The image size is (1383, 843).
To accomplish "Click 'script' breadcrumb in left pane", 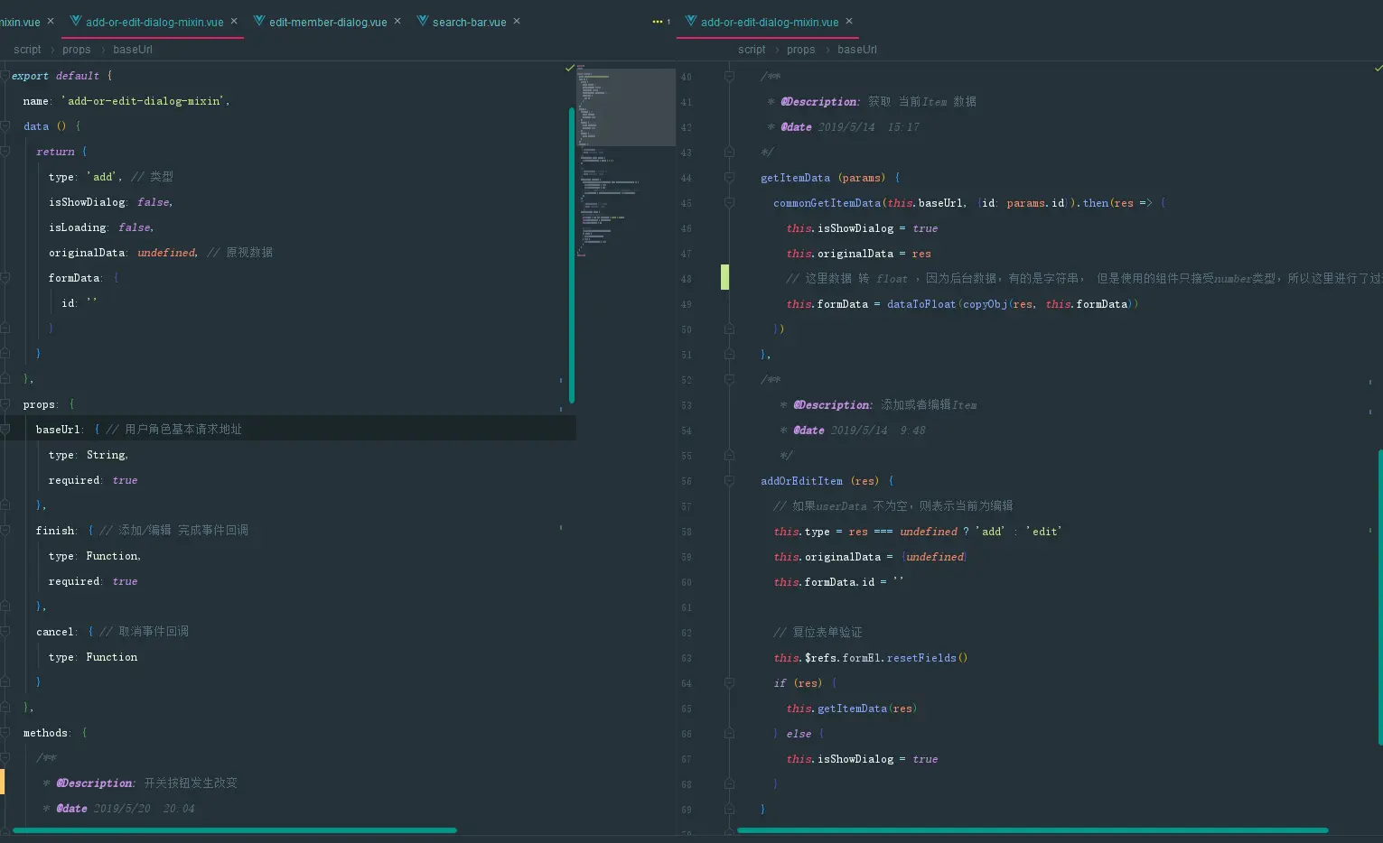I will click(x=27, y=50).
